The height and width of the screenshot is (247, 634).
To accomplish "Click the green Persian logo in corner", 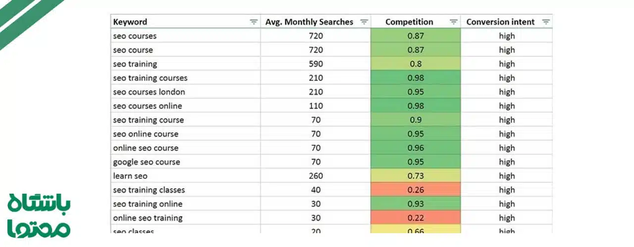I will 39,216.
